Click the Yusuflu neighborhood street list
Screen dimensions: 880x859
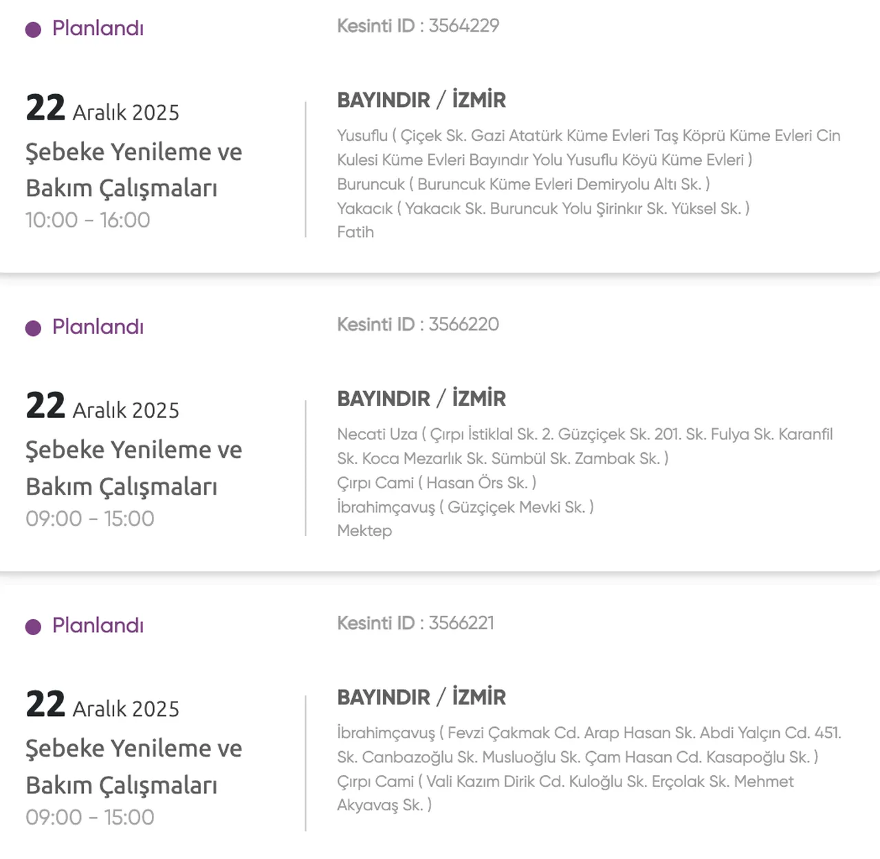(x=588, y=147)
